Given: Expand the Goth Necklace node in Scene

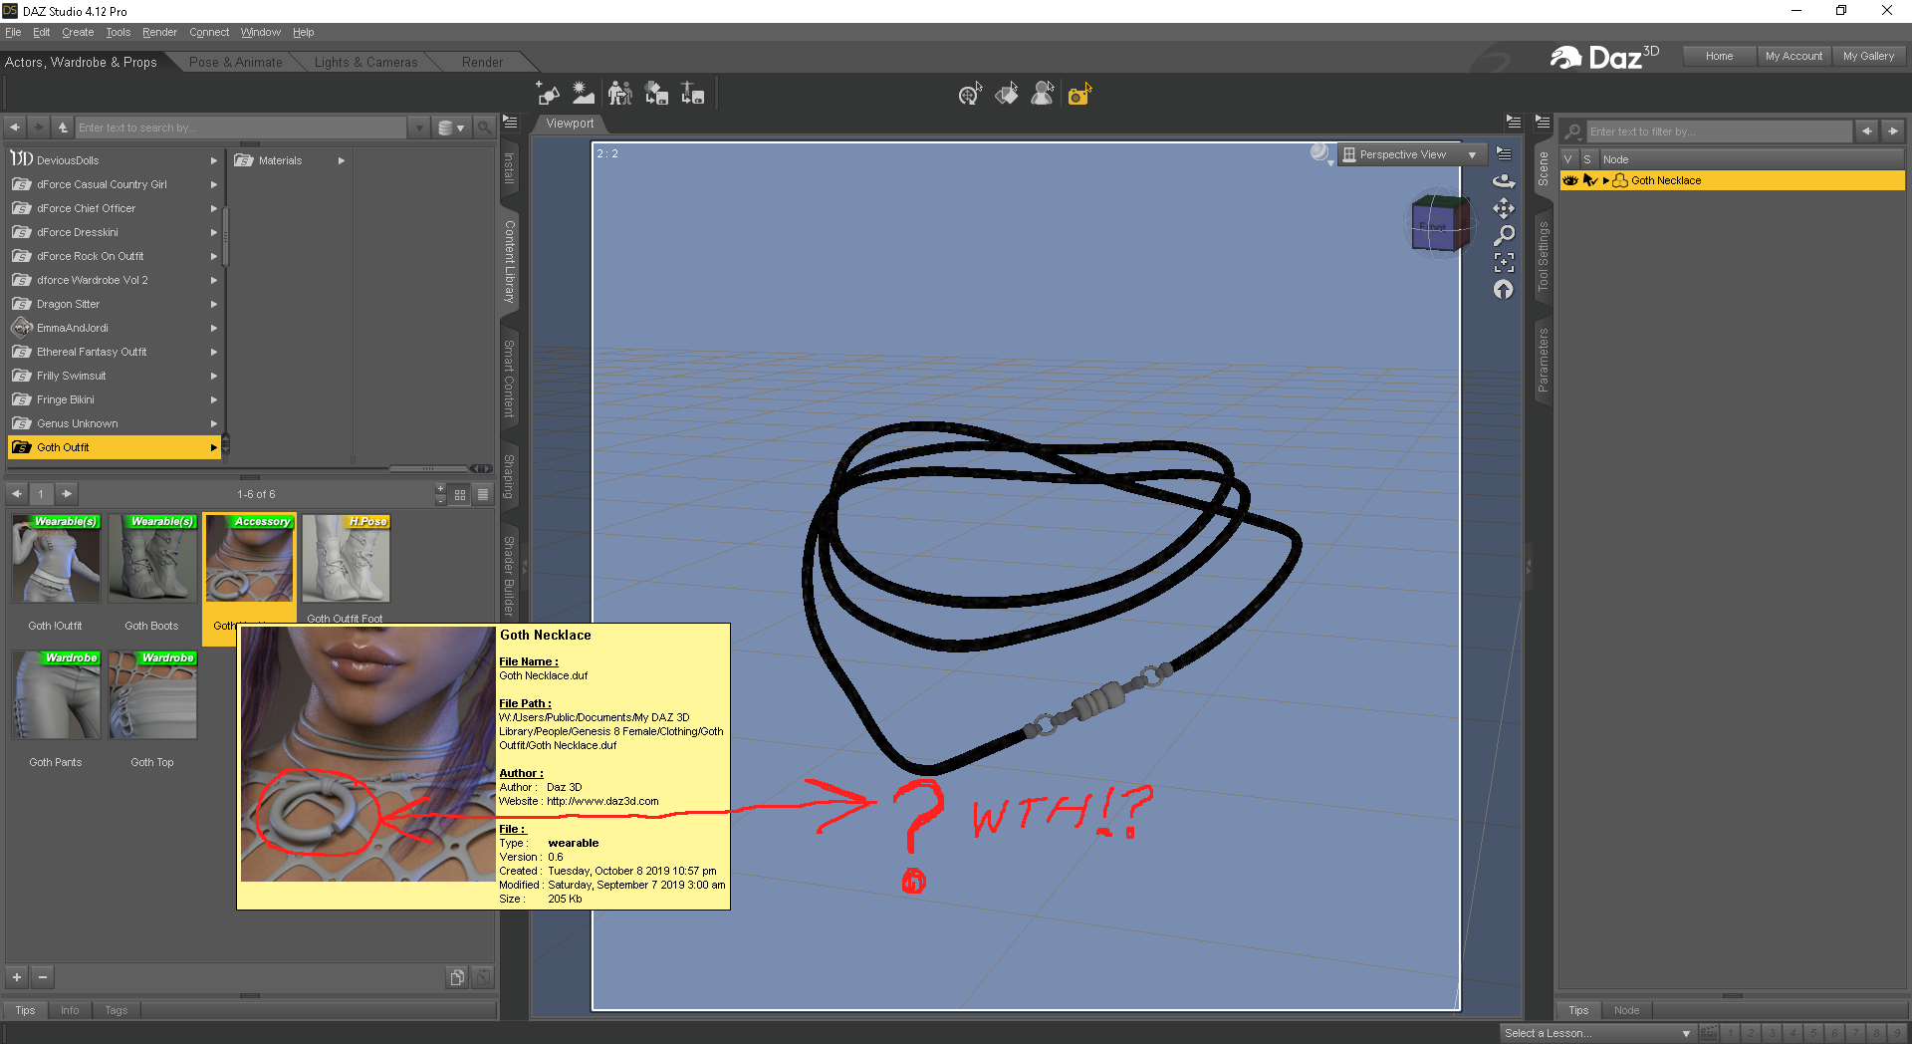Looking at the screenshot, I should (x=1605, y=180).
